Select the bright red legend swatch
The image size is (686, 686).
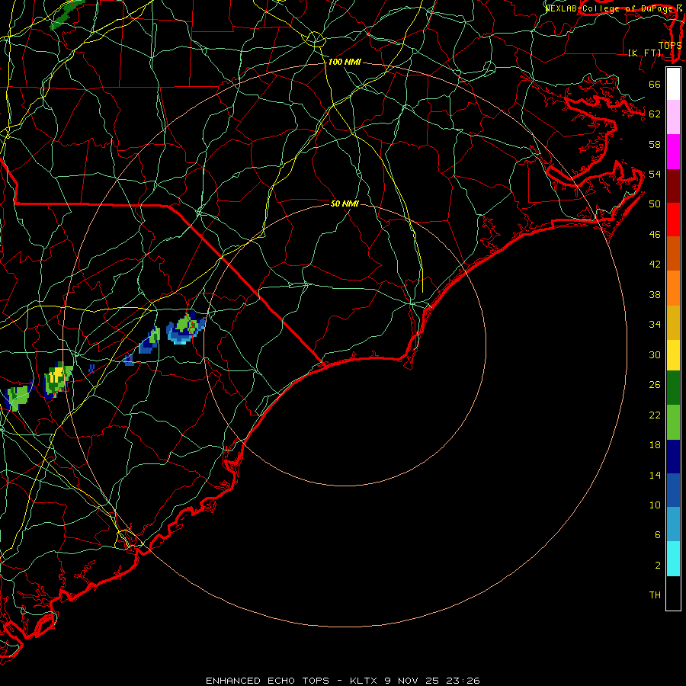(673, 220)
